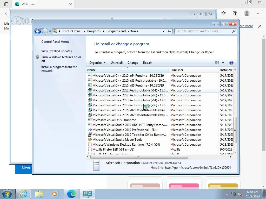Expand the address bar history dropdown
Screen dimensions: 266x199
coord(163,31)
